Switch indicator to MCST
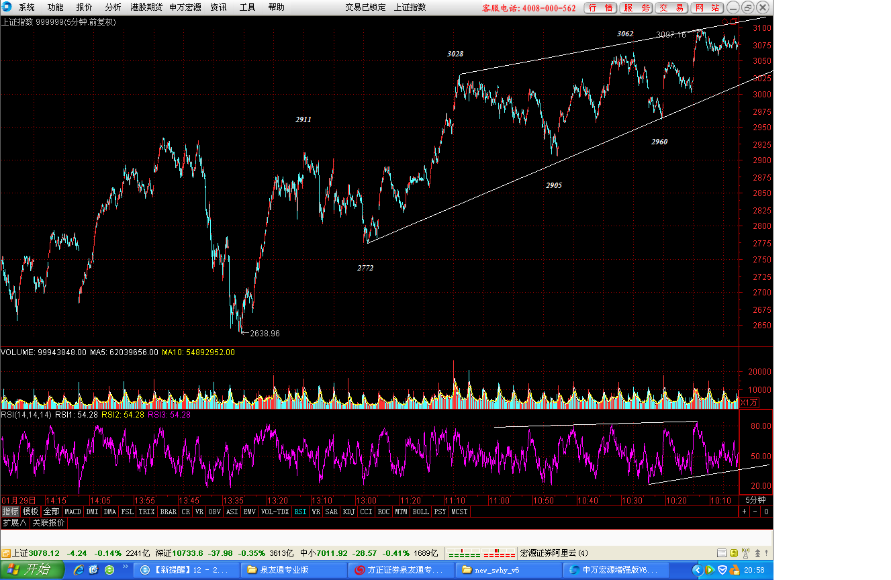 coord(460,512)
